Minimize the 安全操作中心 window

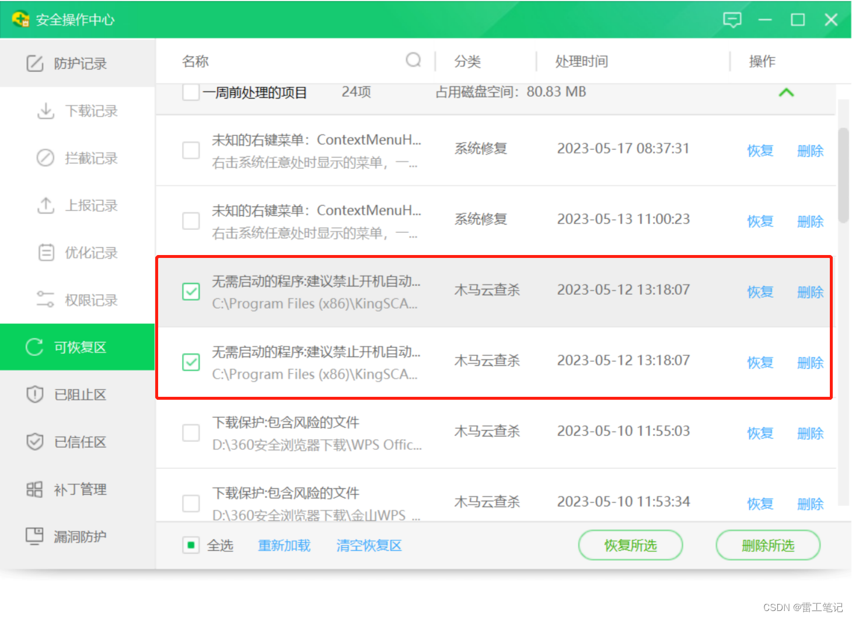(x=765, y=20)
